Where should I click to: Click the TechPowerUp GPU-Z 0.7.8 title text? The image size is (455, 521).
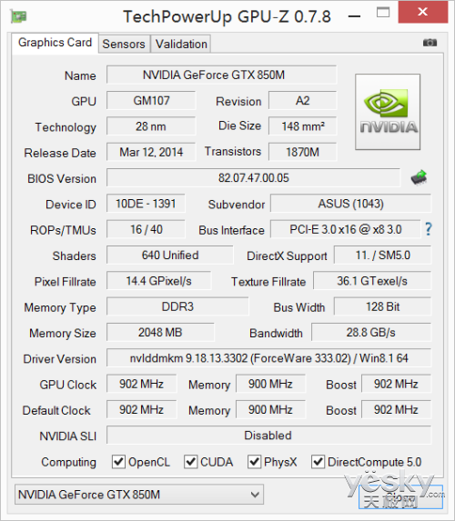tap(227, 16)
